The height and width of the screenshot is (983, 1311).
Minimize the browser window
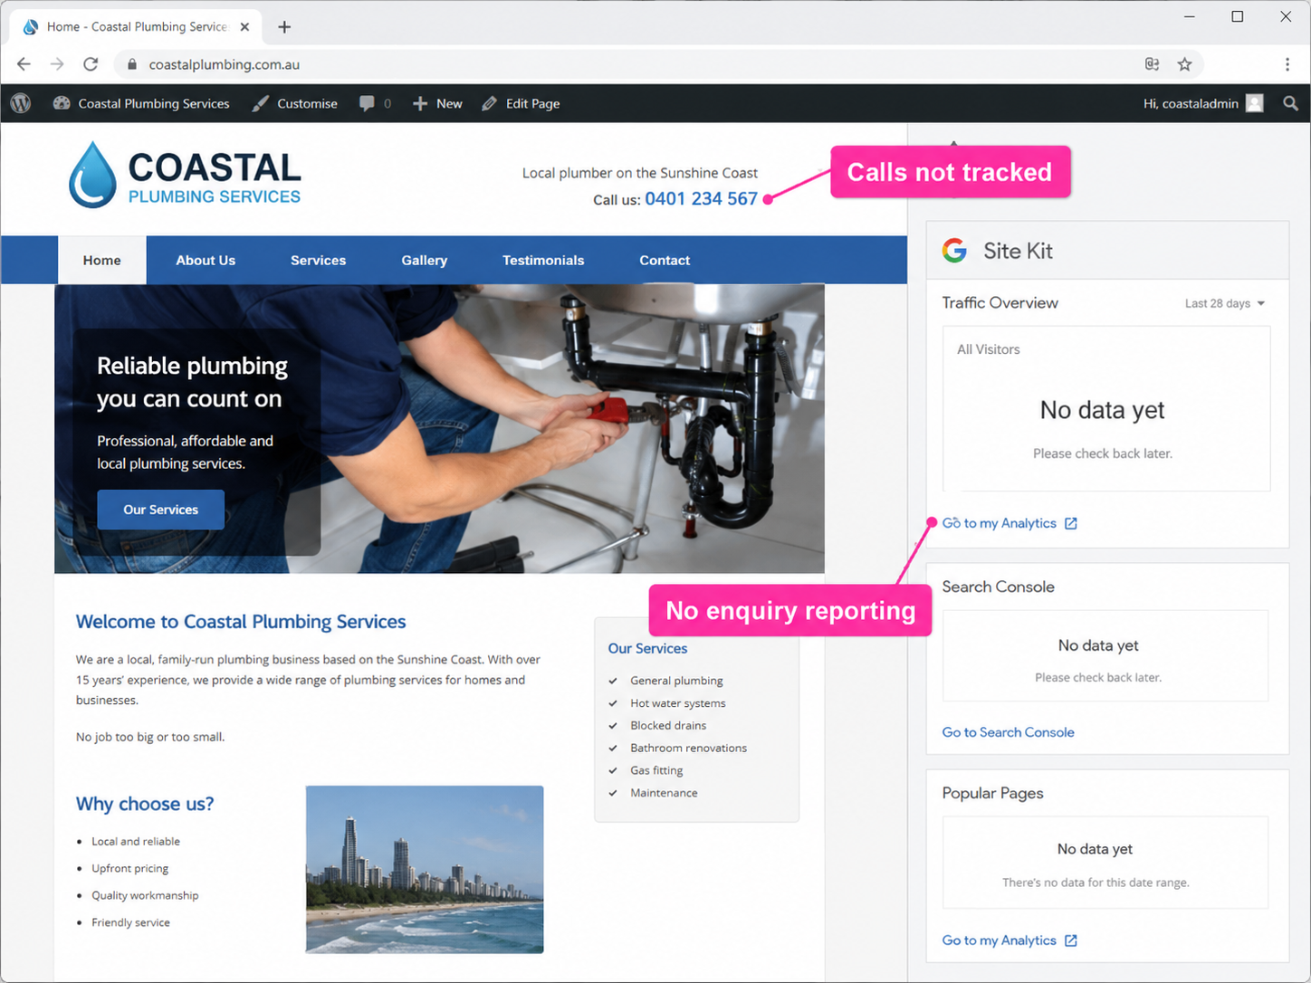(1190, 16)
